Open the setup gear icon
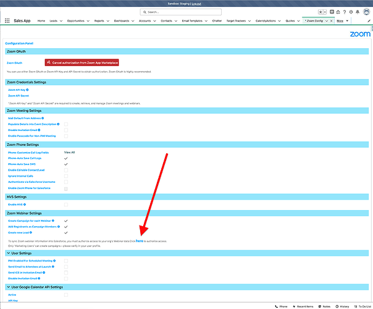 (x=351, y=12)
